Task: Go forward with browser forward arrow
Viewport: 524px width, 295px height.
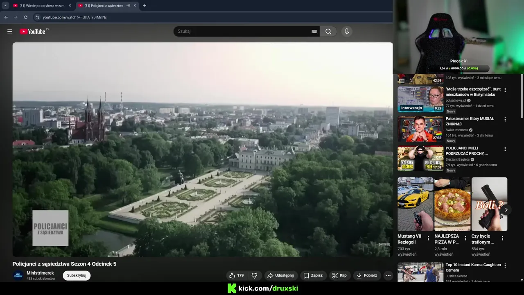Action: point(16,17)
